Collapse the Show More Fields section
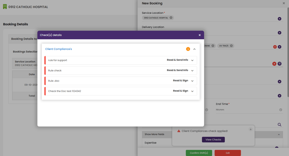 point(279,135)
